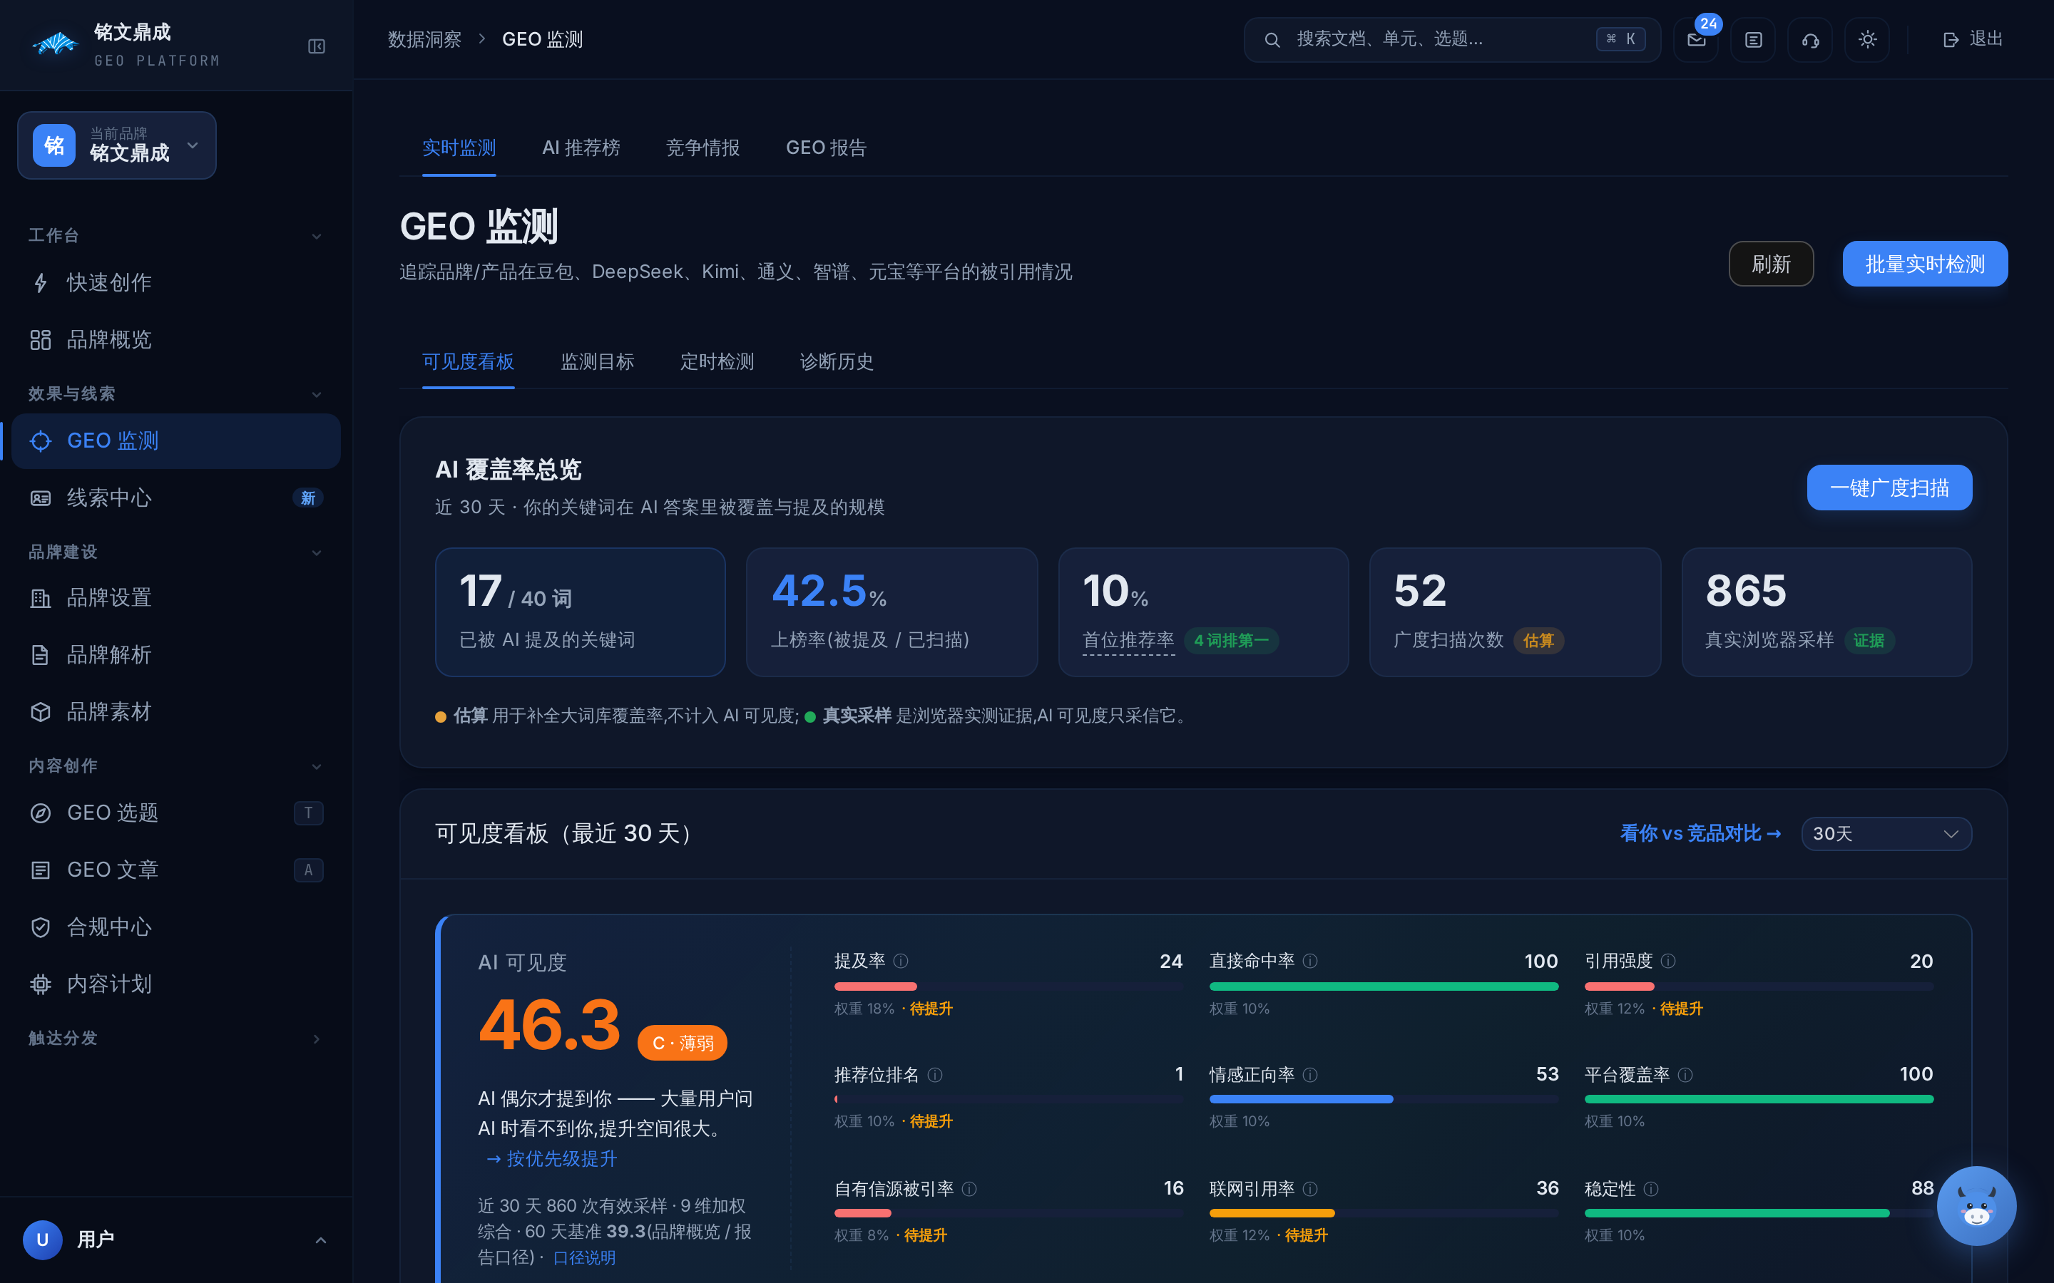Open 品牌概览 in the sidebar
This screenshot has height=1283, width=2054.
point(175,339)
